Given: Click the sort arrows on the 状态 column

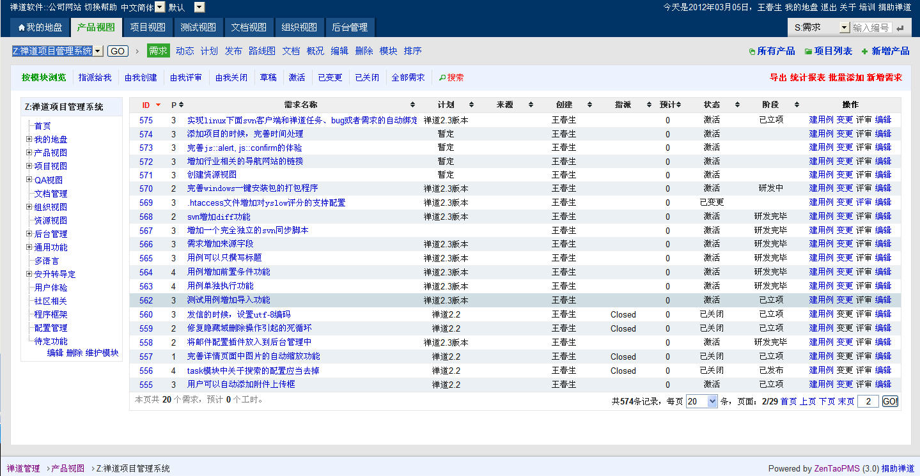Looking at the screenshot, I should (737, 105).
